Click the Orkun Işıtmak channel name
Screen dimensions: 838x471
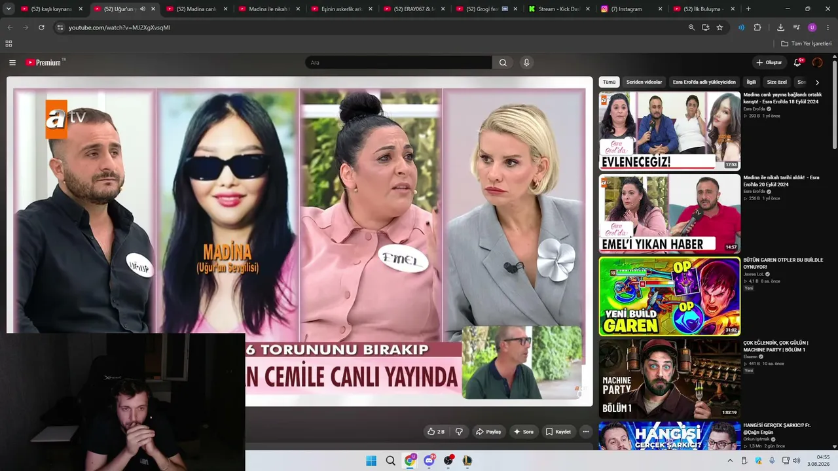click(x=756, y=440)
